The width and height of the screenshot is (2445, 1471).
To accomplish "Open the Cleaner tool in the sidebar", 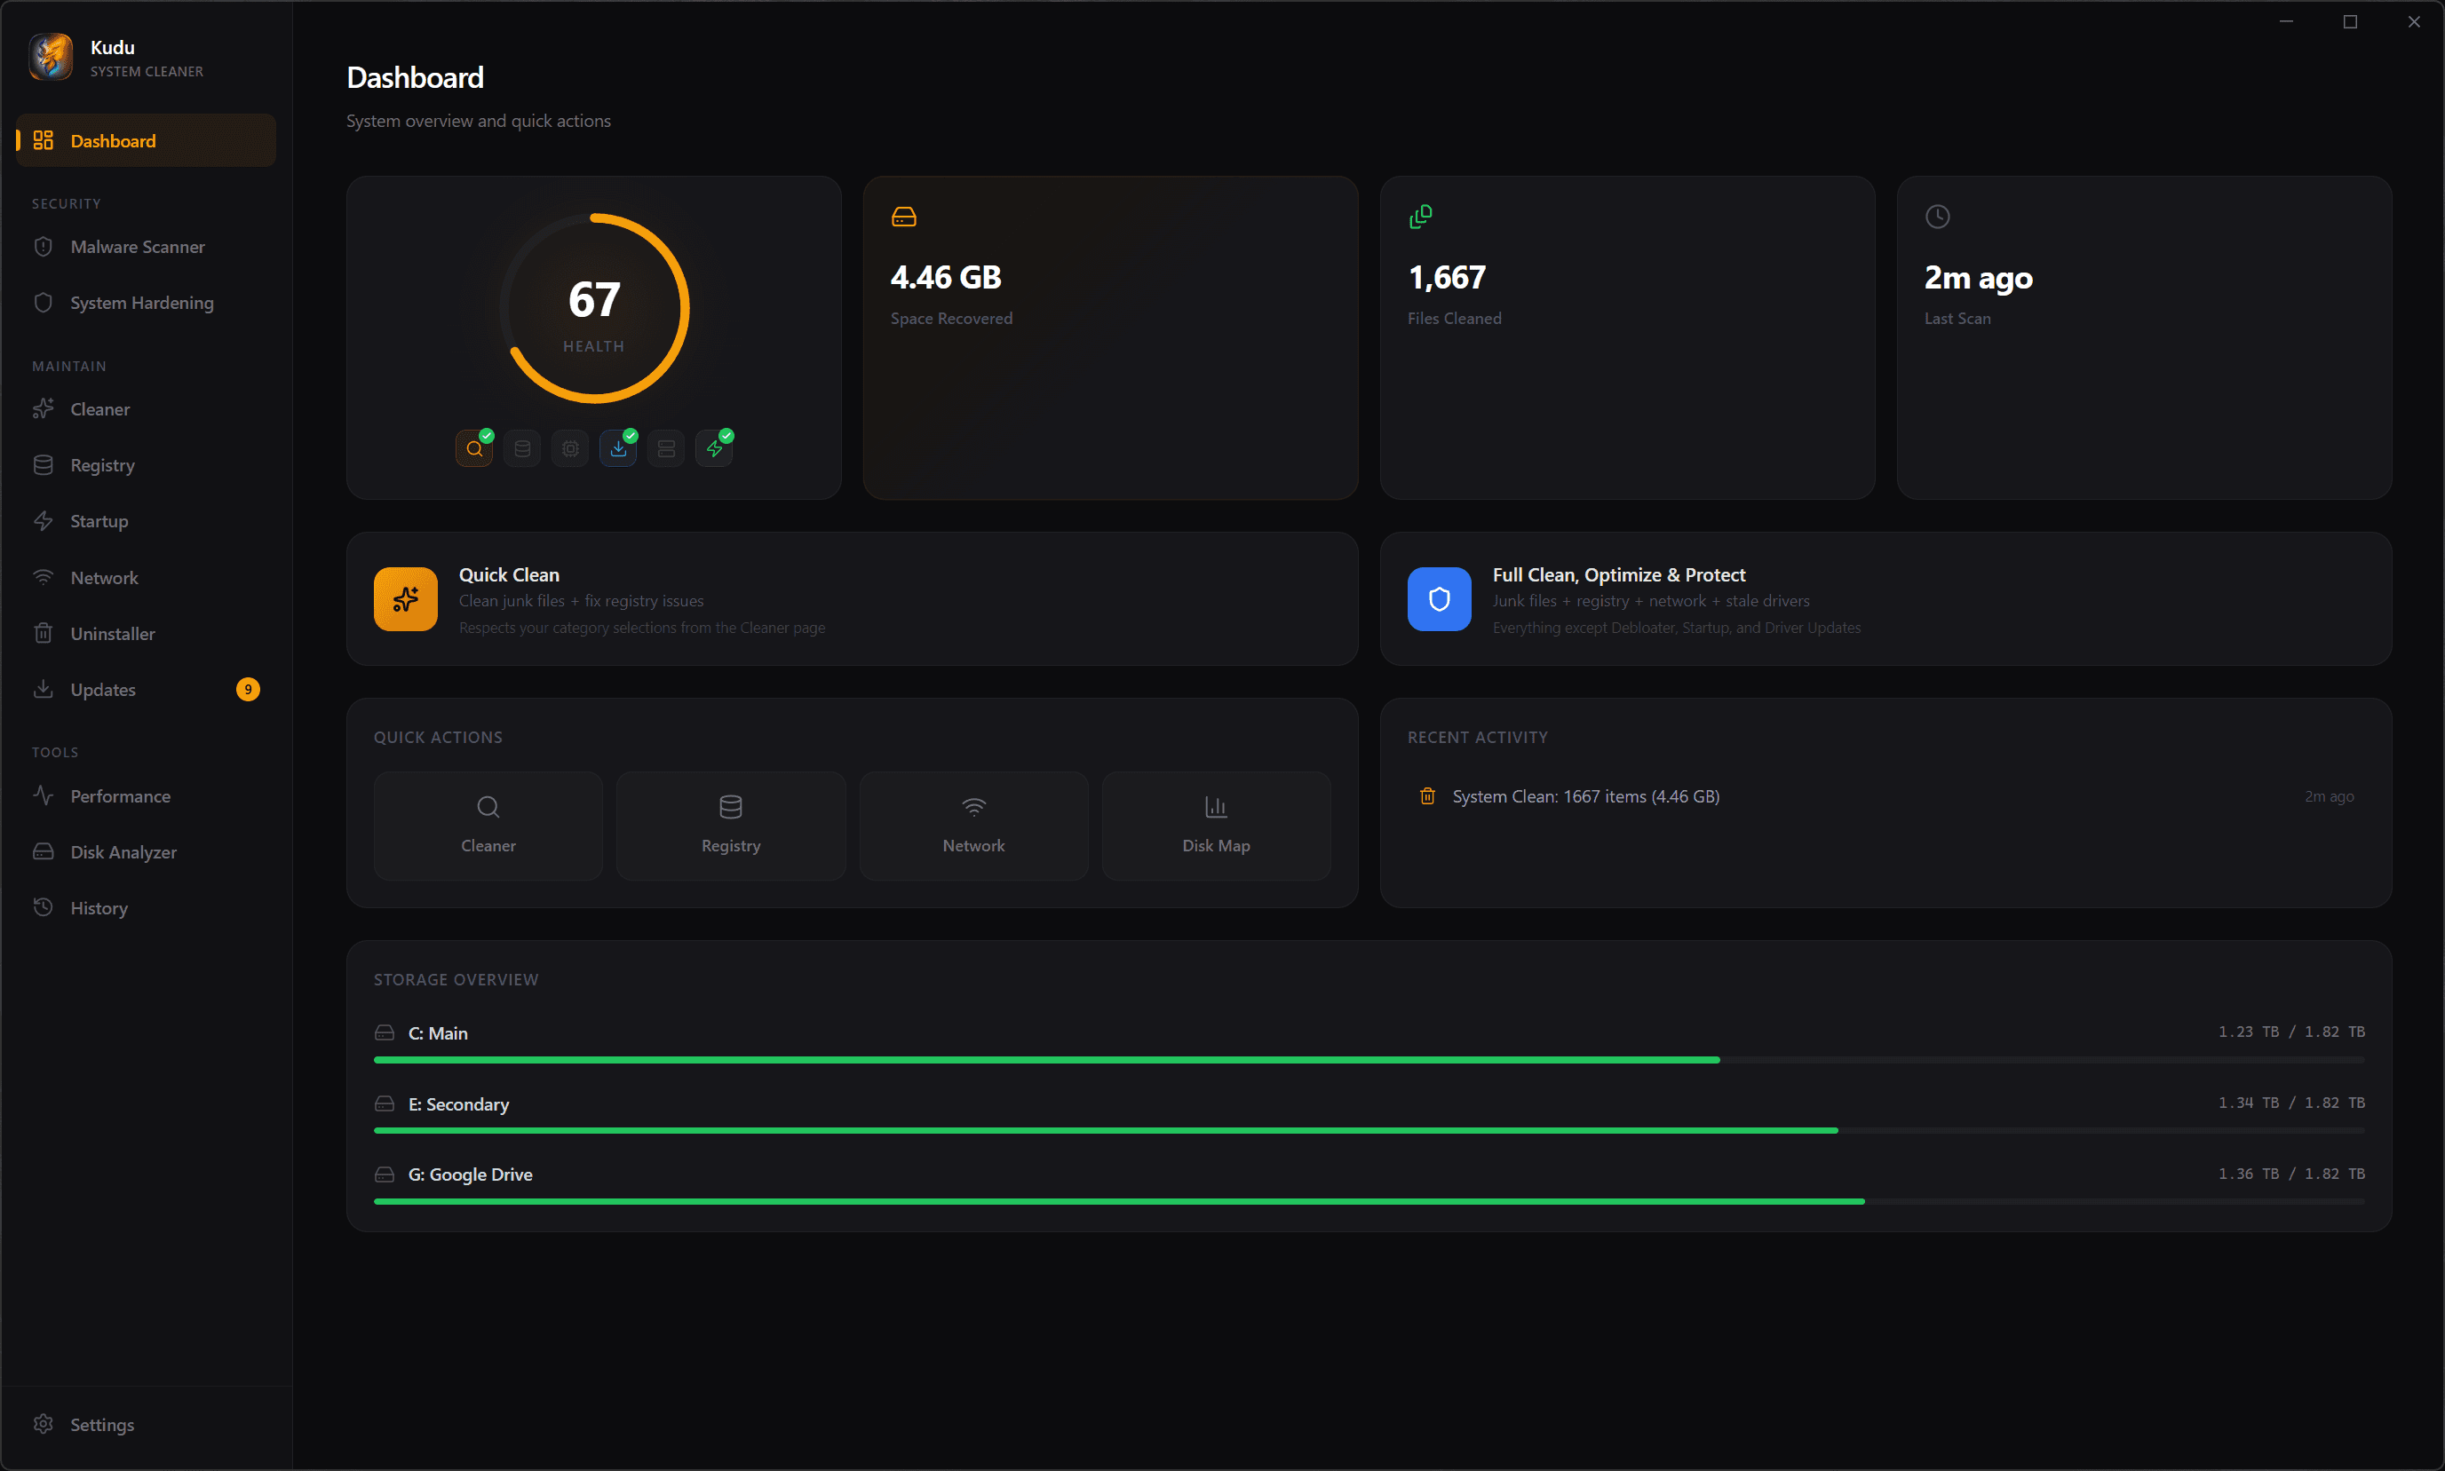I will tap(99, 408).
